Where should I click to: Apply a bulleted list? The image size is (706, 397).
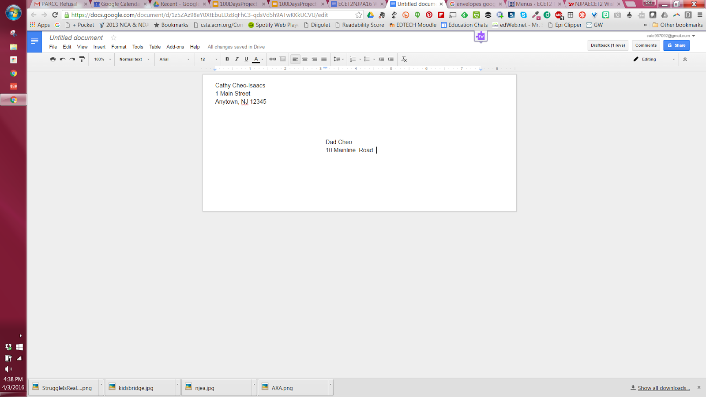click(367, 59)
